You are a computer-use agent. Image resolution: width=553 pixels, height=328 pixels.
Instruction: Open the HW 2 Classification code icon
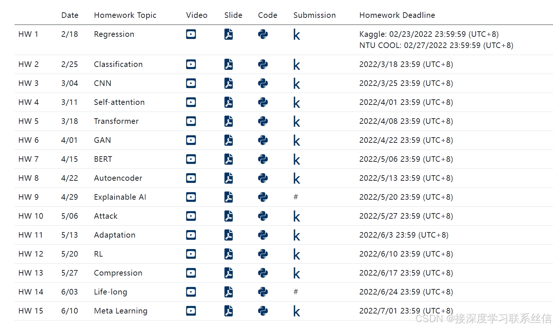pyautogui.click(x=263, y=64)
